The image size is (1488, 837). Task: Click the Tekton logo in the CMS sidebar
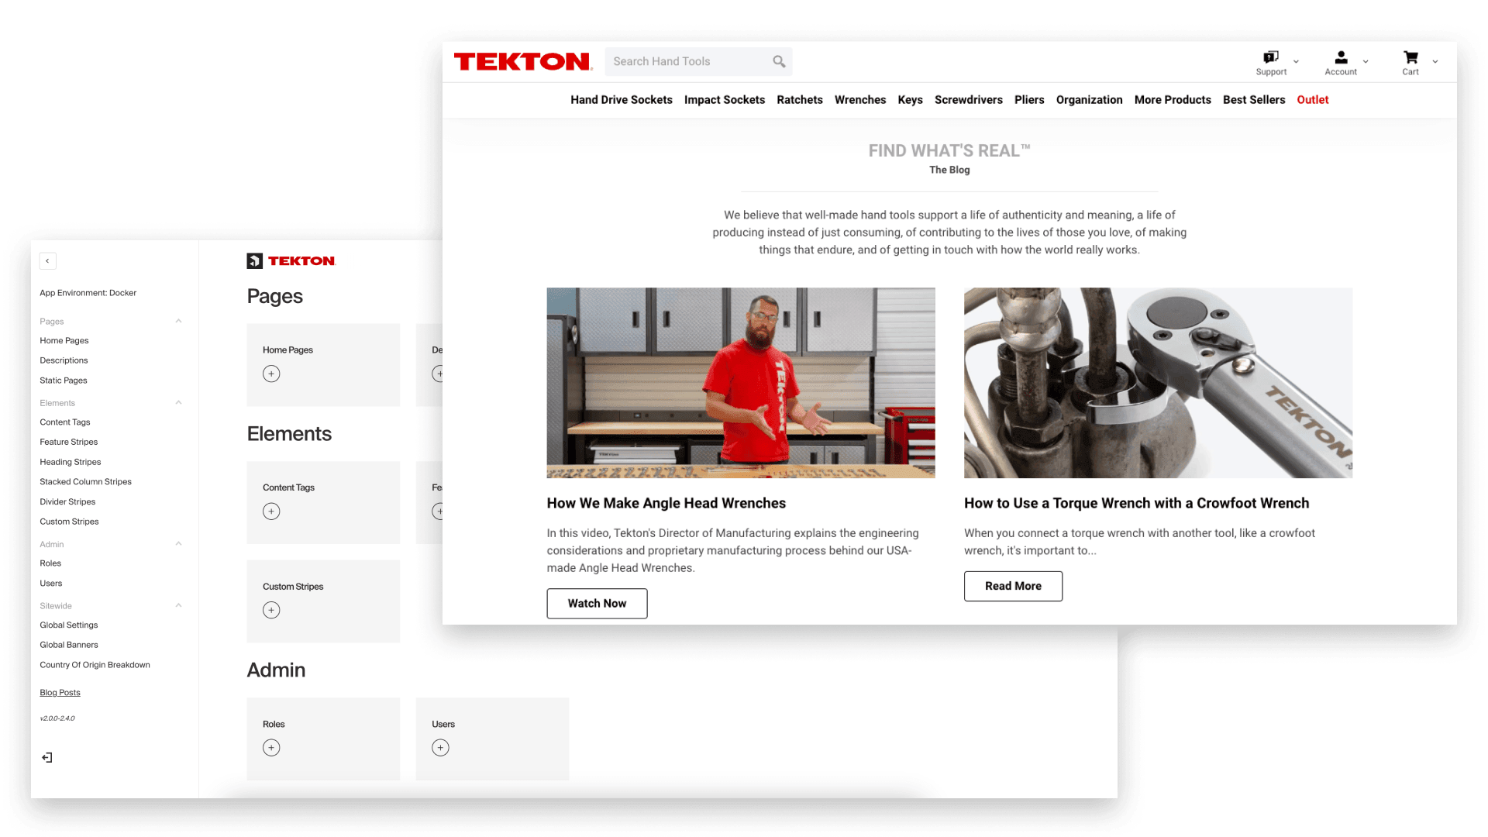click(291, 260)
